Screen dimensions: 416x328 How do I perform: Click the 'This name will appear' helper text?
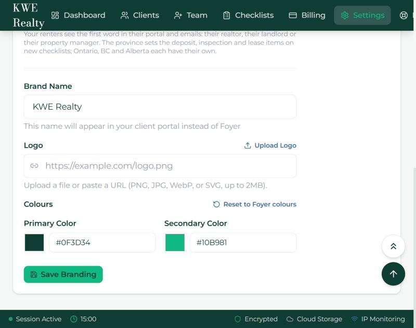tap(132, 126)
